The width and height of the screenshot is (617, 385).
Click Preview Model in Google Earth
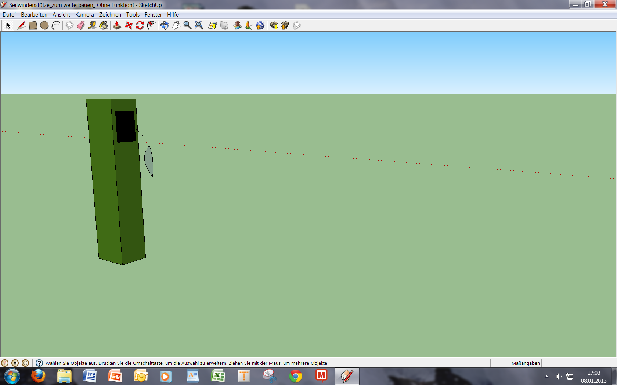pos(260,25)
